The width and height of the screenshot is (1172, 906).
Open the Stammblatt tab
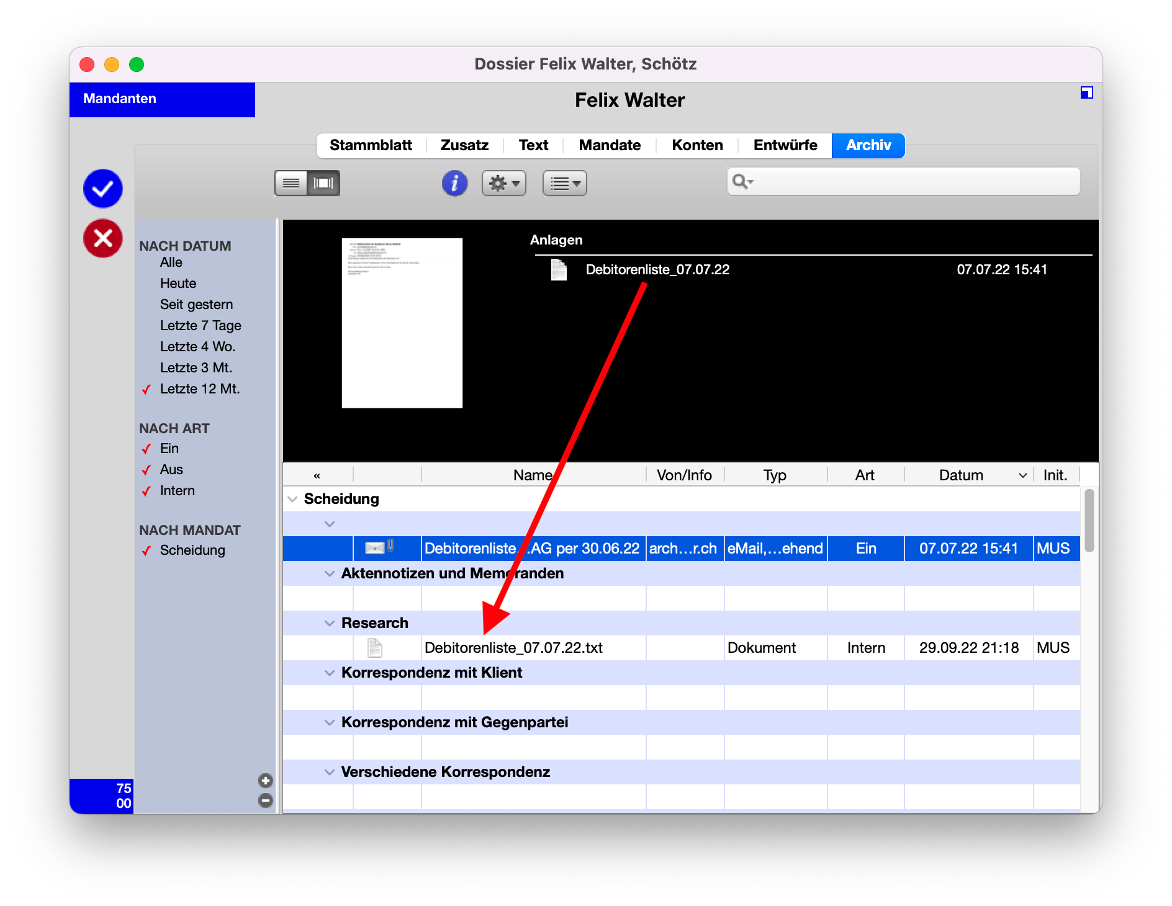point(371,145)
